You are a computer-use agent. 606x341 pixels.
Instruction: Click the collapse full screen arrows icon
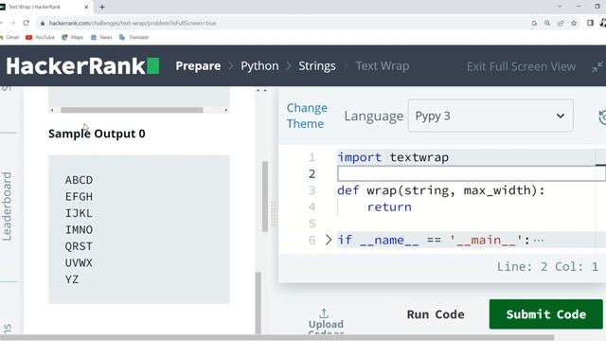click(597, 66)
